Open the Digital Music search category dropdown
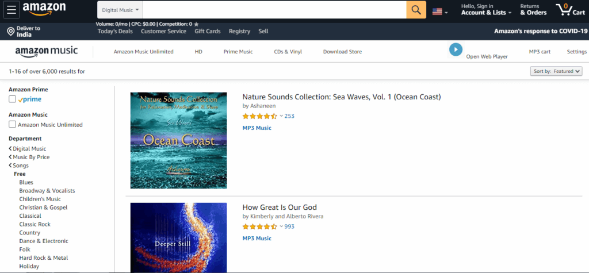 [x=120, y=10]
